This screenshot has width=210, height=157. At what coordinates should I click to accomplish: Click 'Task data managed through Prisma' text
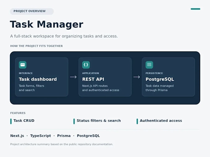[x=160, y=88]
